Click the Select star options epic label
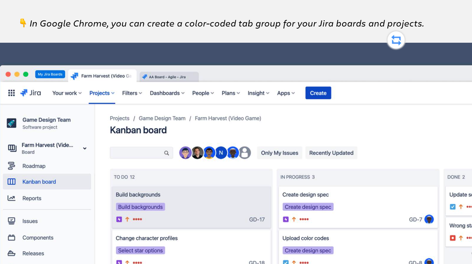This screenshot has width=472, height=264. [x=140, y=250]
